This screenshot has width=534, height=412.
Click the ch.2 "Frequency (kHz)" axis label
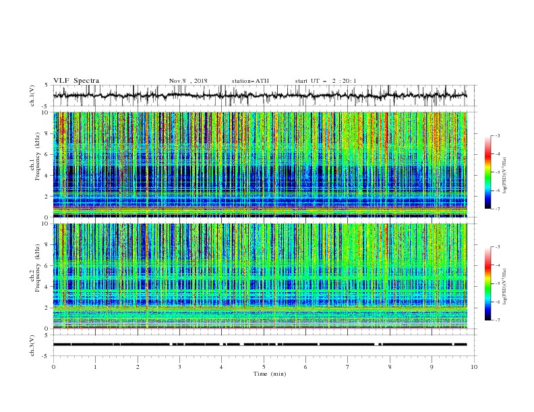[38, 268]
